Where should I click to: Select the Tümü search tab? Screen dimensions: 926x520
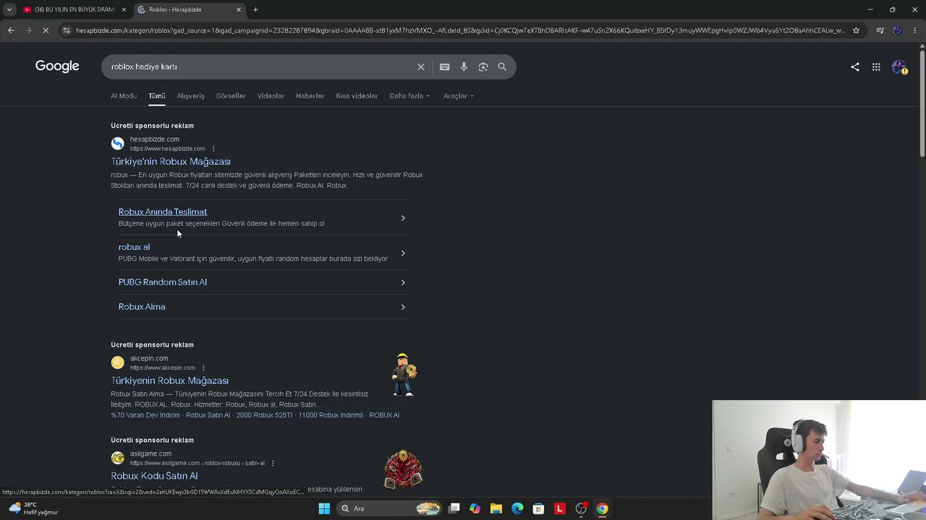157,96
